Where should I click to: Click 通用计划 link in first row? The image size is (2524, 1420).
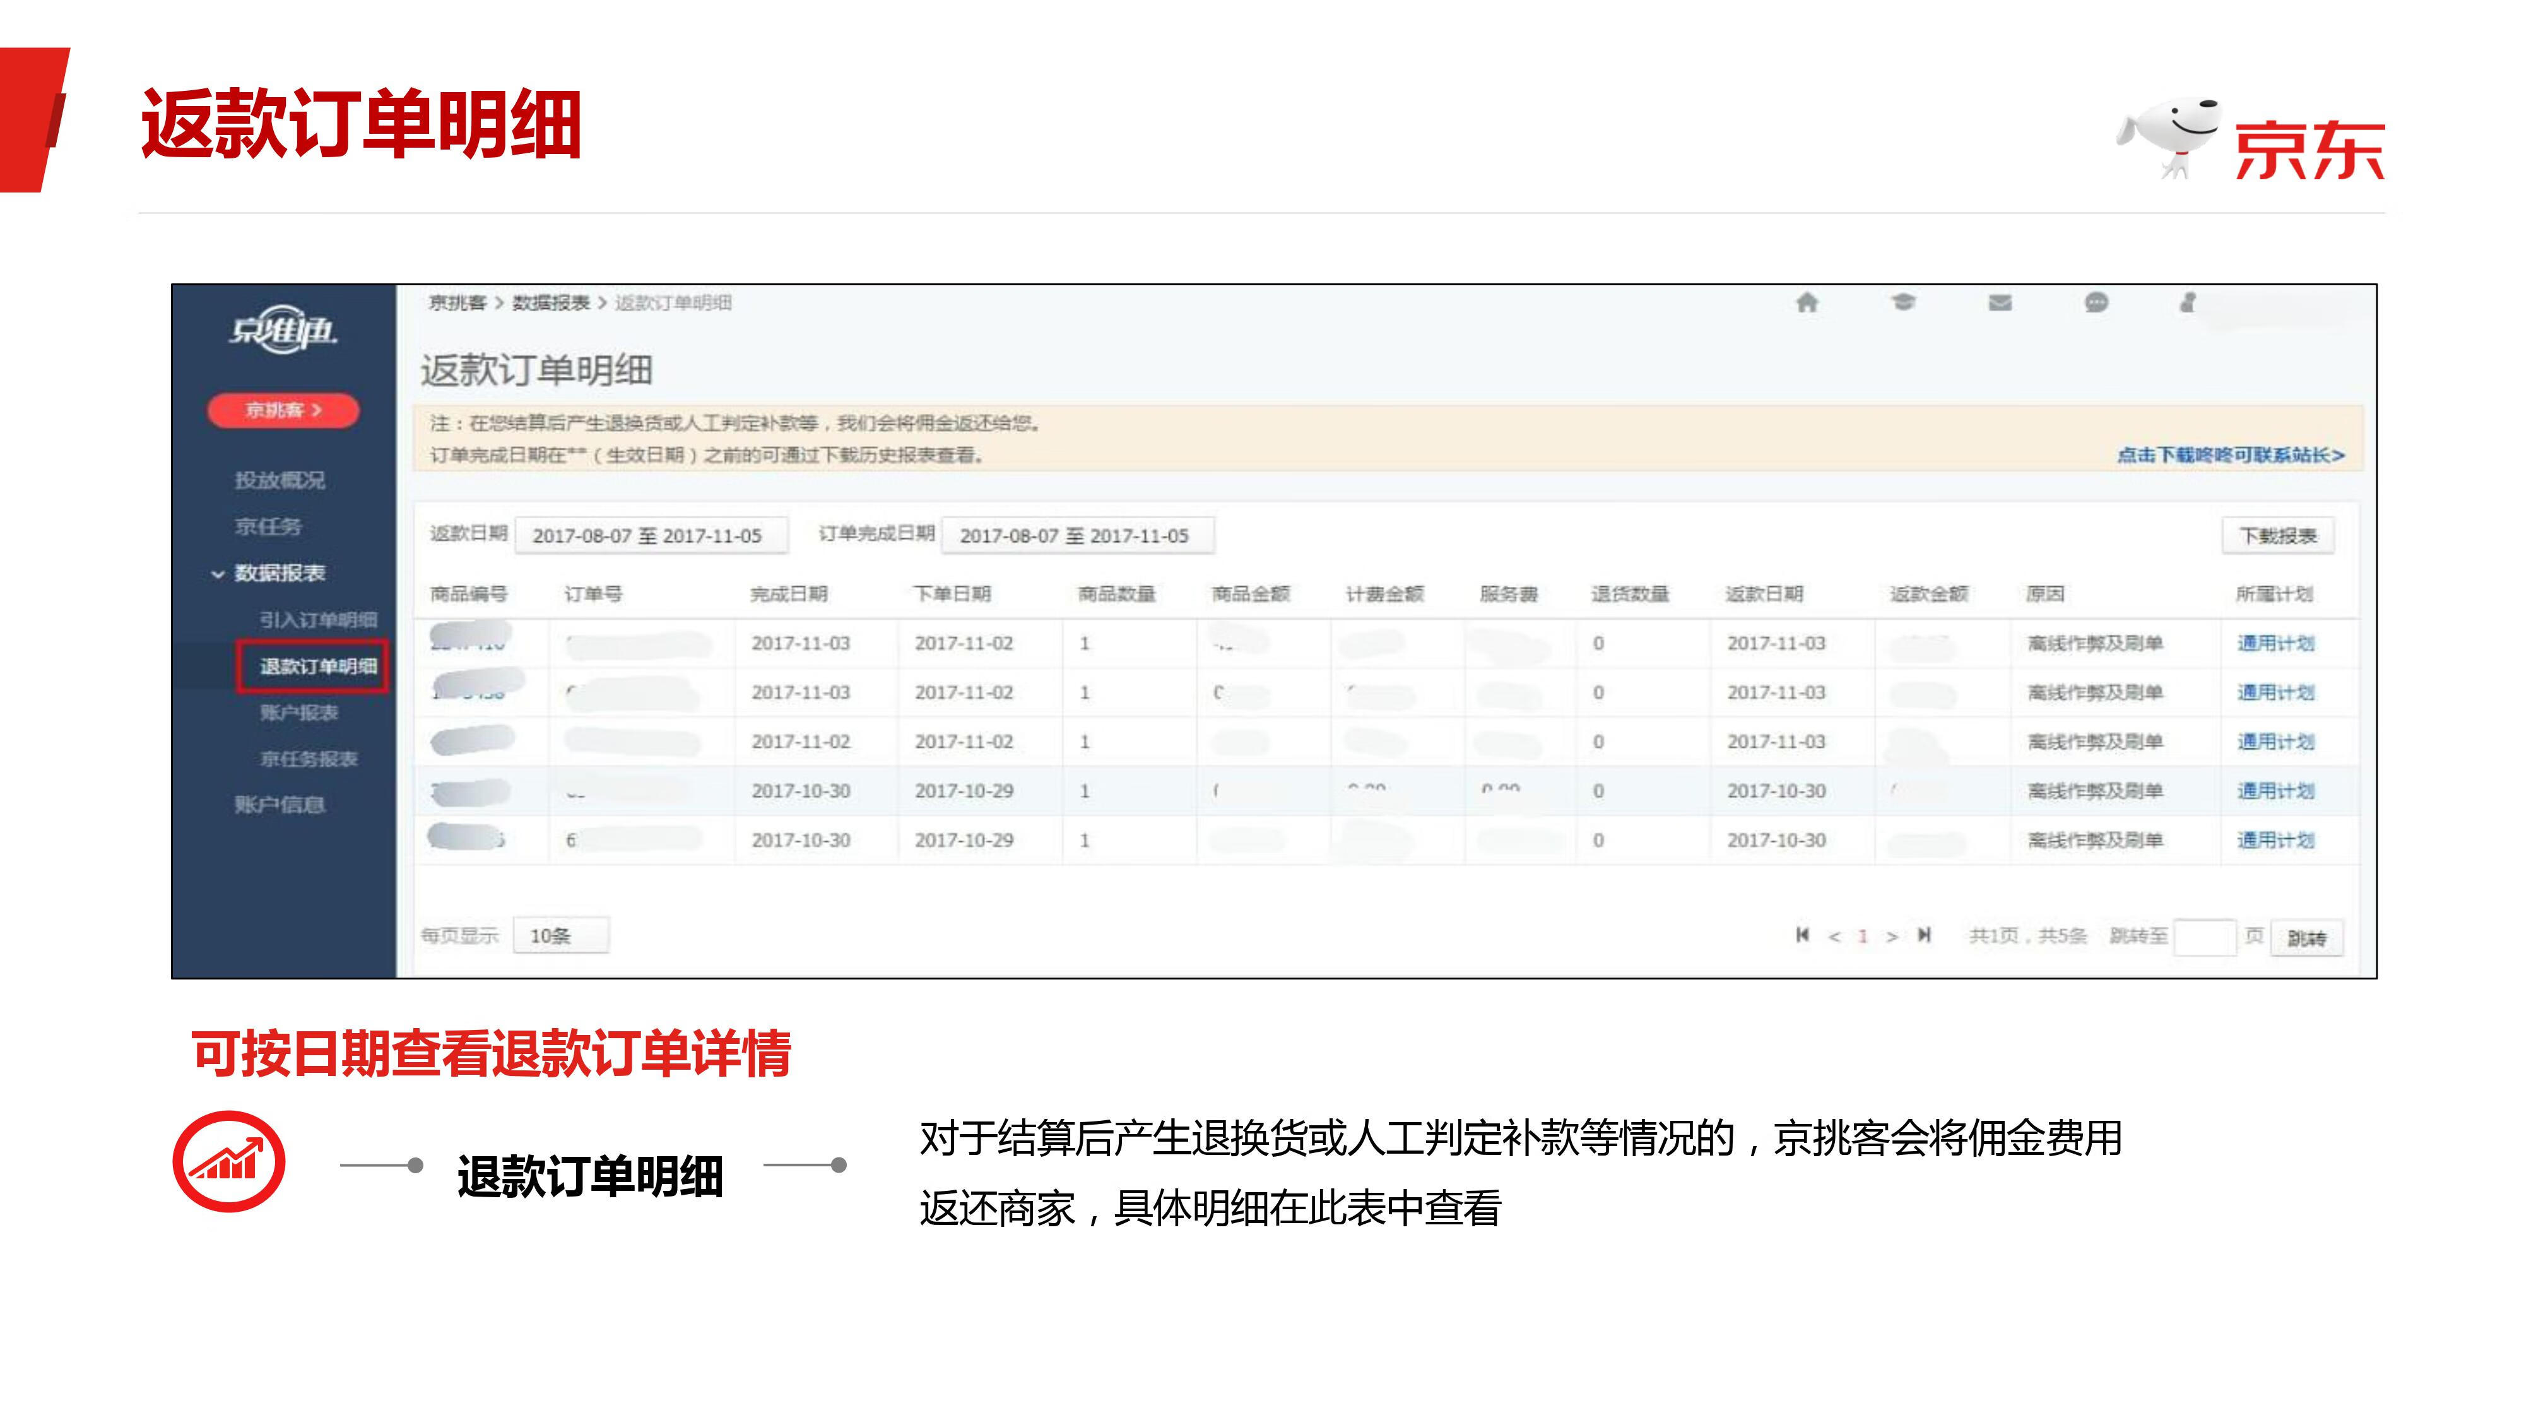pyautogui.click(x=2275, y=643)
